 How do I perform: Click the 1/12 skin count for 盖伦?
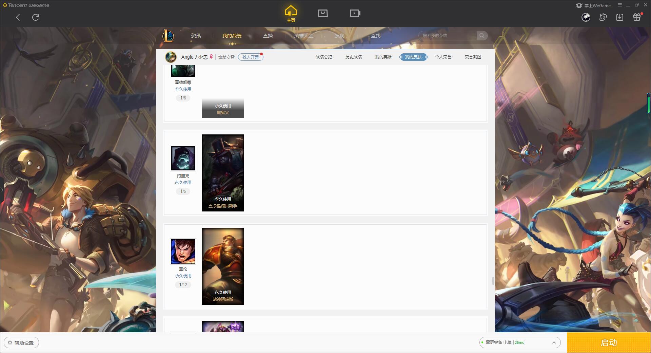coord(183,285)
